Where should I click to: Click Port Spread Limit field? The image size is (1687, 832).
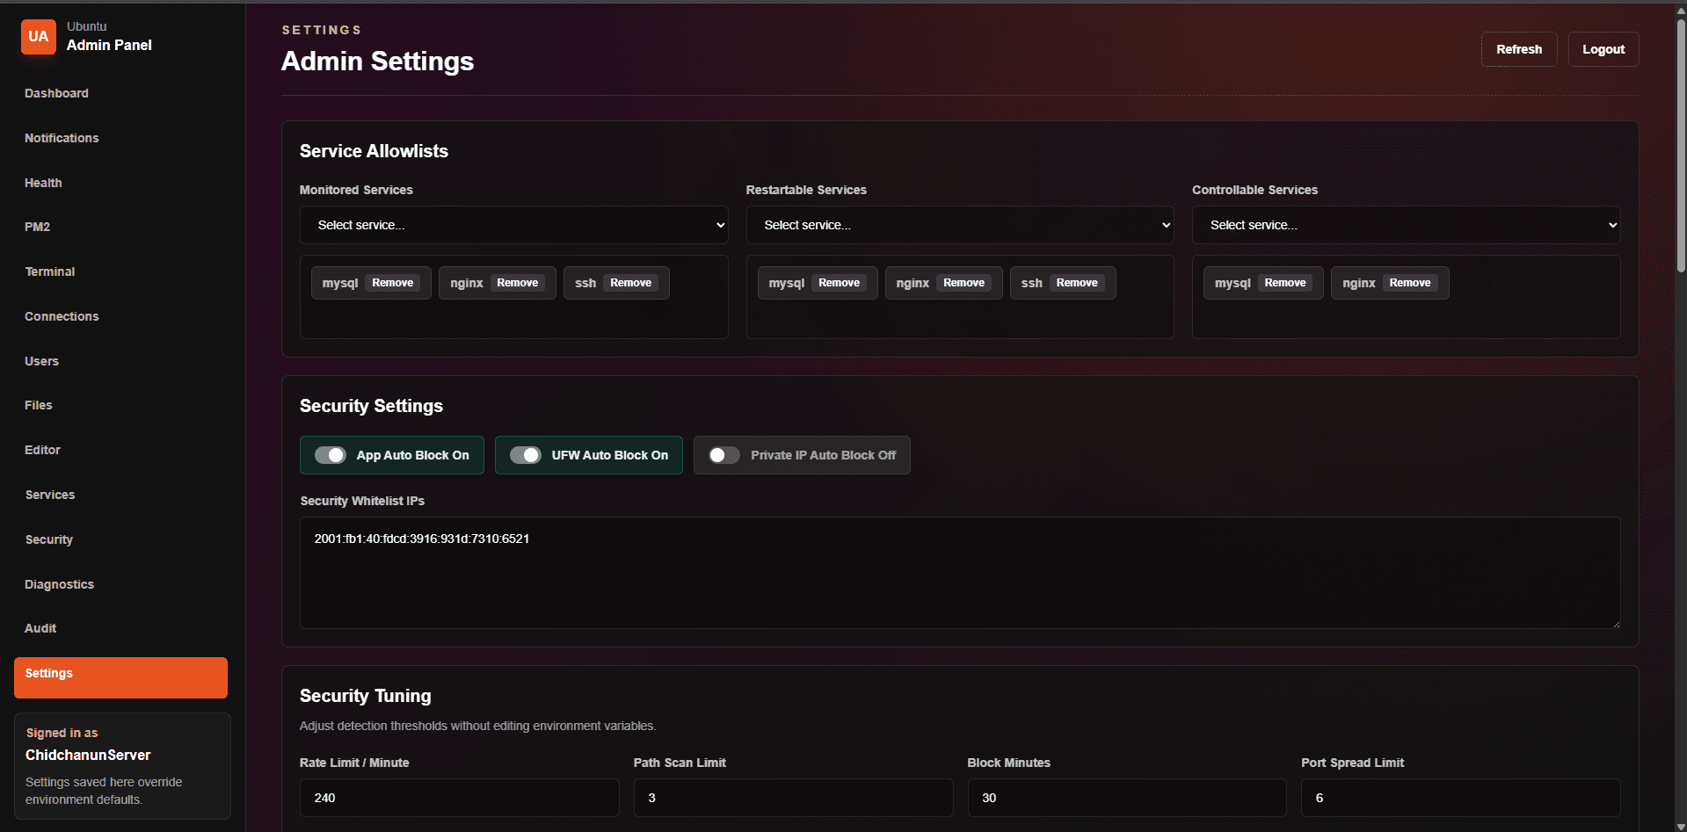pyautogui.click(x=1460, y=798)
